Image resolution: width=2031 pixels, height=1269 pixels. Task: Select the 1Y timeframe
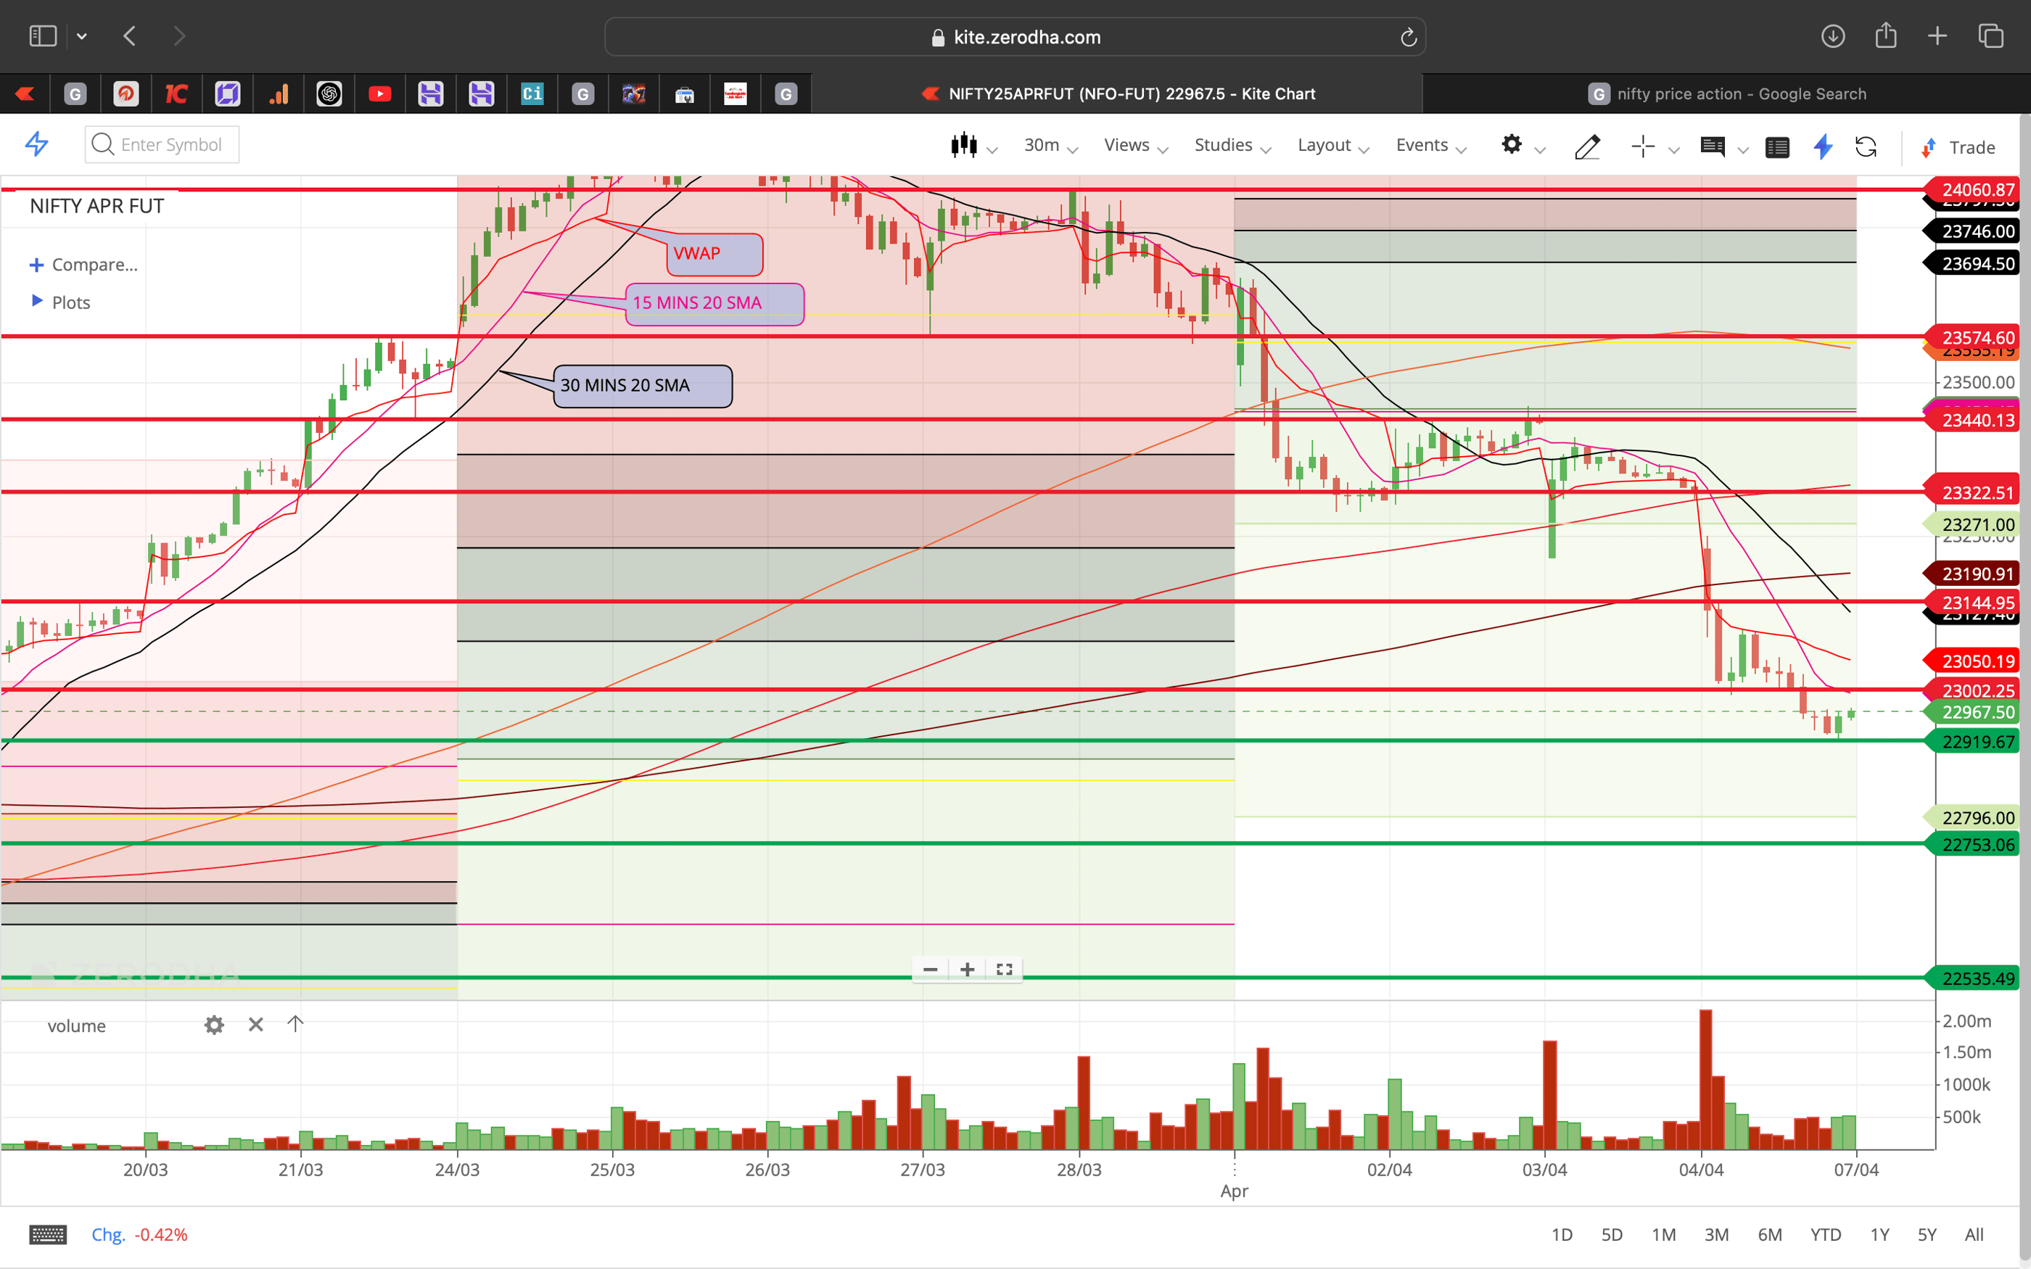point(1881,1233)
